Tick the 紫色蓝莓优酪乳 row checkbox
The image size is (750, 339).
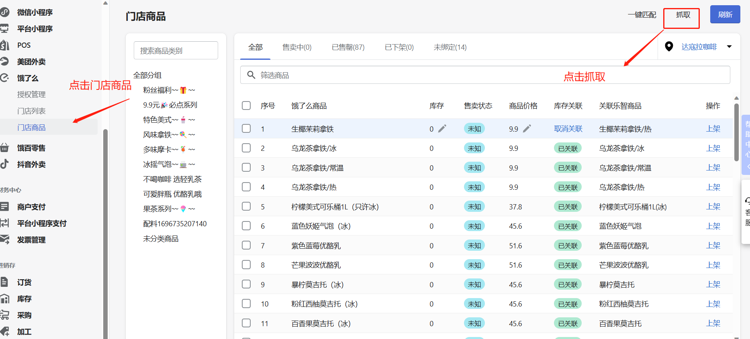(246, 245)
